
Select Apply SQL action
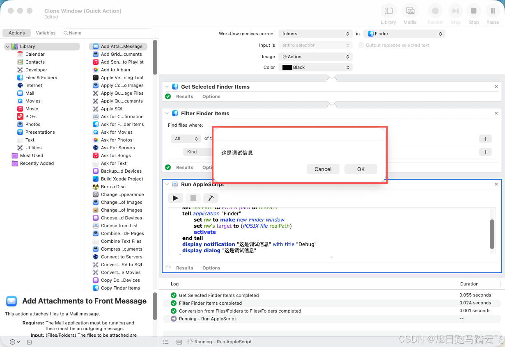click(112, 109)
